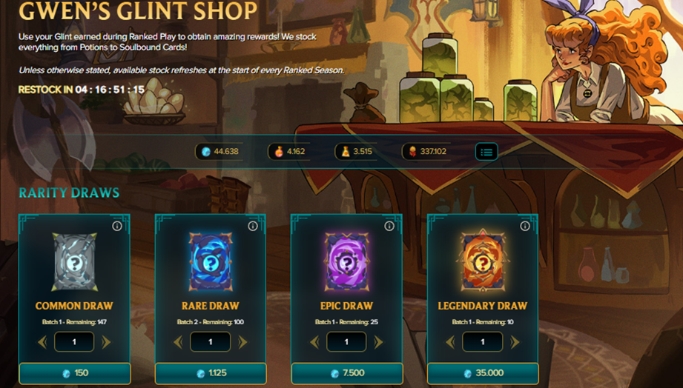This screenshot has width=683, height=388.
Task: Increase the Legendary Draw quantity
Action: pos(515,342)
